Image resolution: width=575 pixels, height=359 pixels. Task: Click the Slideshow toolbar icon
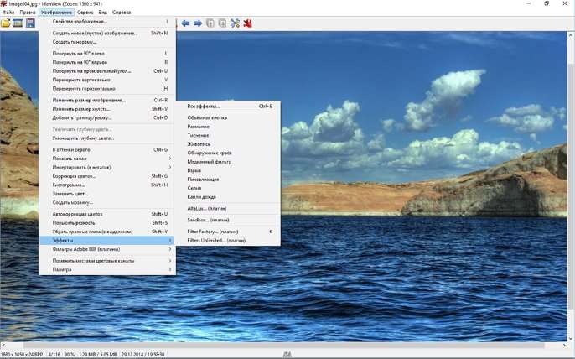click(18, 23)
